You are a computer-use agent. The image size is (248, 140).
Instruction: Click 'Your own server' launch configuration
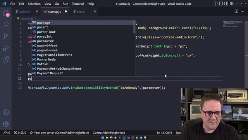(x=59, y=133)
